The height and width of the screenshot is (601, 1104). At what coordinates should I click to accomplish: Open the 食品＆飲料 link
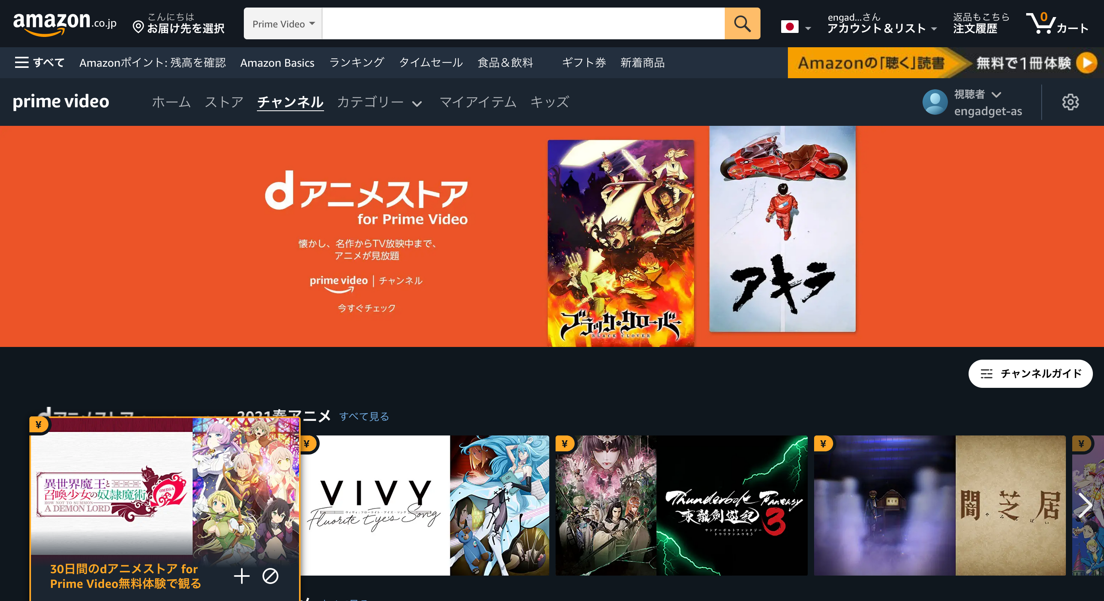[x=505, y=63]
